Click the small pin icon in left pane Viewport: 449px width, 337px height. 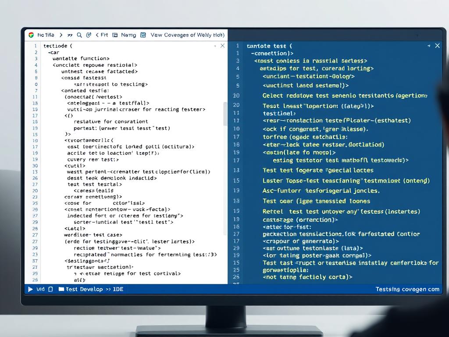(x=215, y=46)
